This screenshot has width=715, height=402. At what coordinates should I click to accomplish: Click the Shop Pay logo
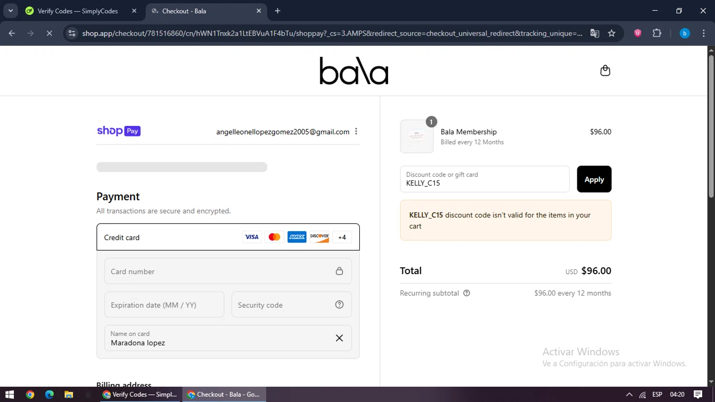point(119,131)
